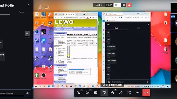Close the Chat and Polls side panel

click(30, 5)
